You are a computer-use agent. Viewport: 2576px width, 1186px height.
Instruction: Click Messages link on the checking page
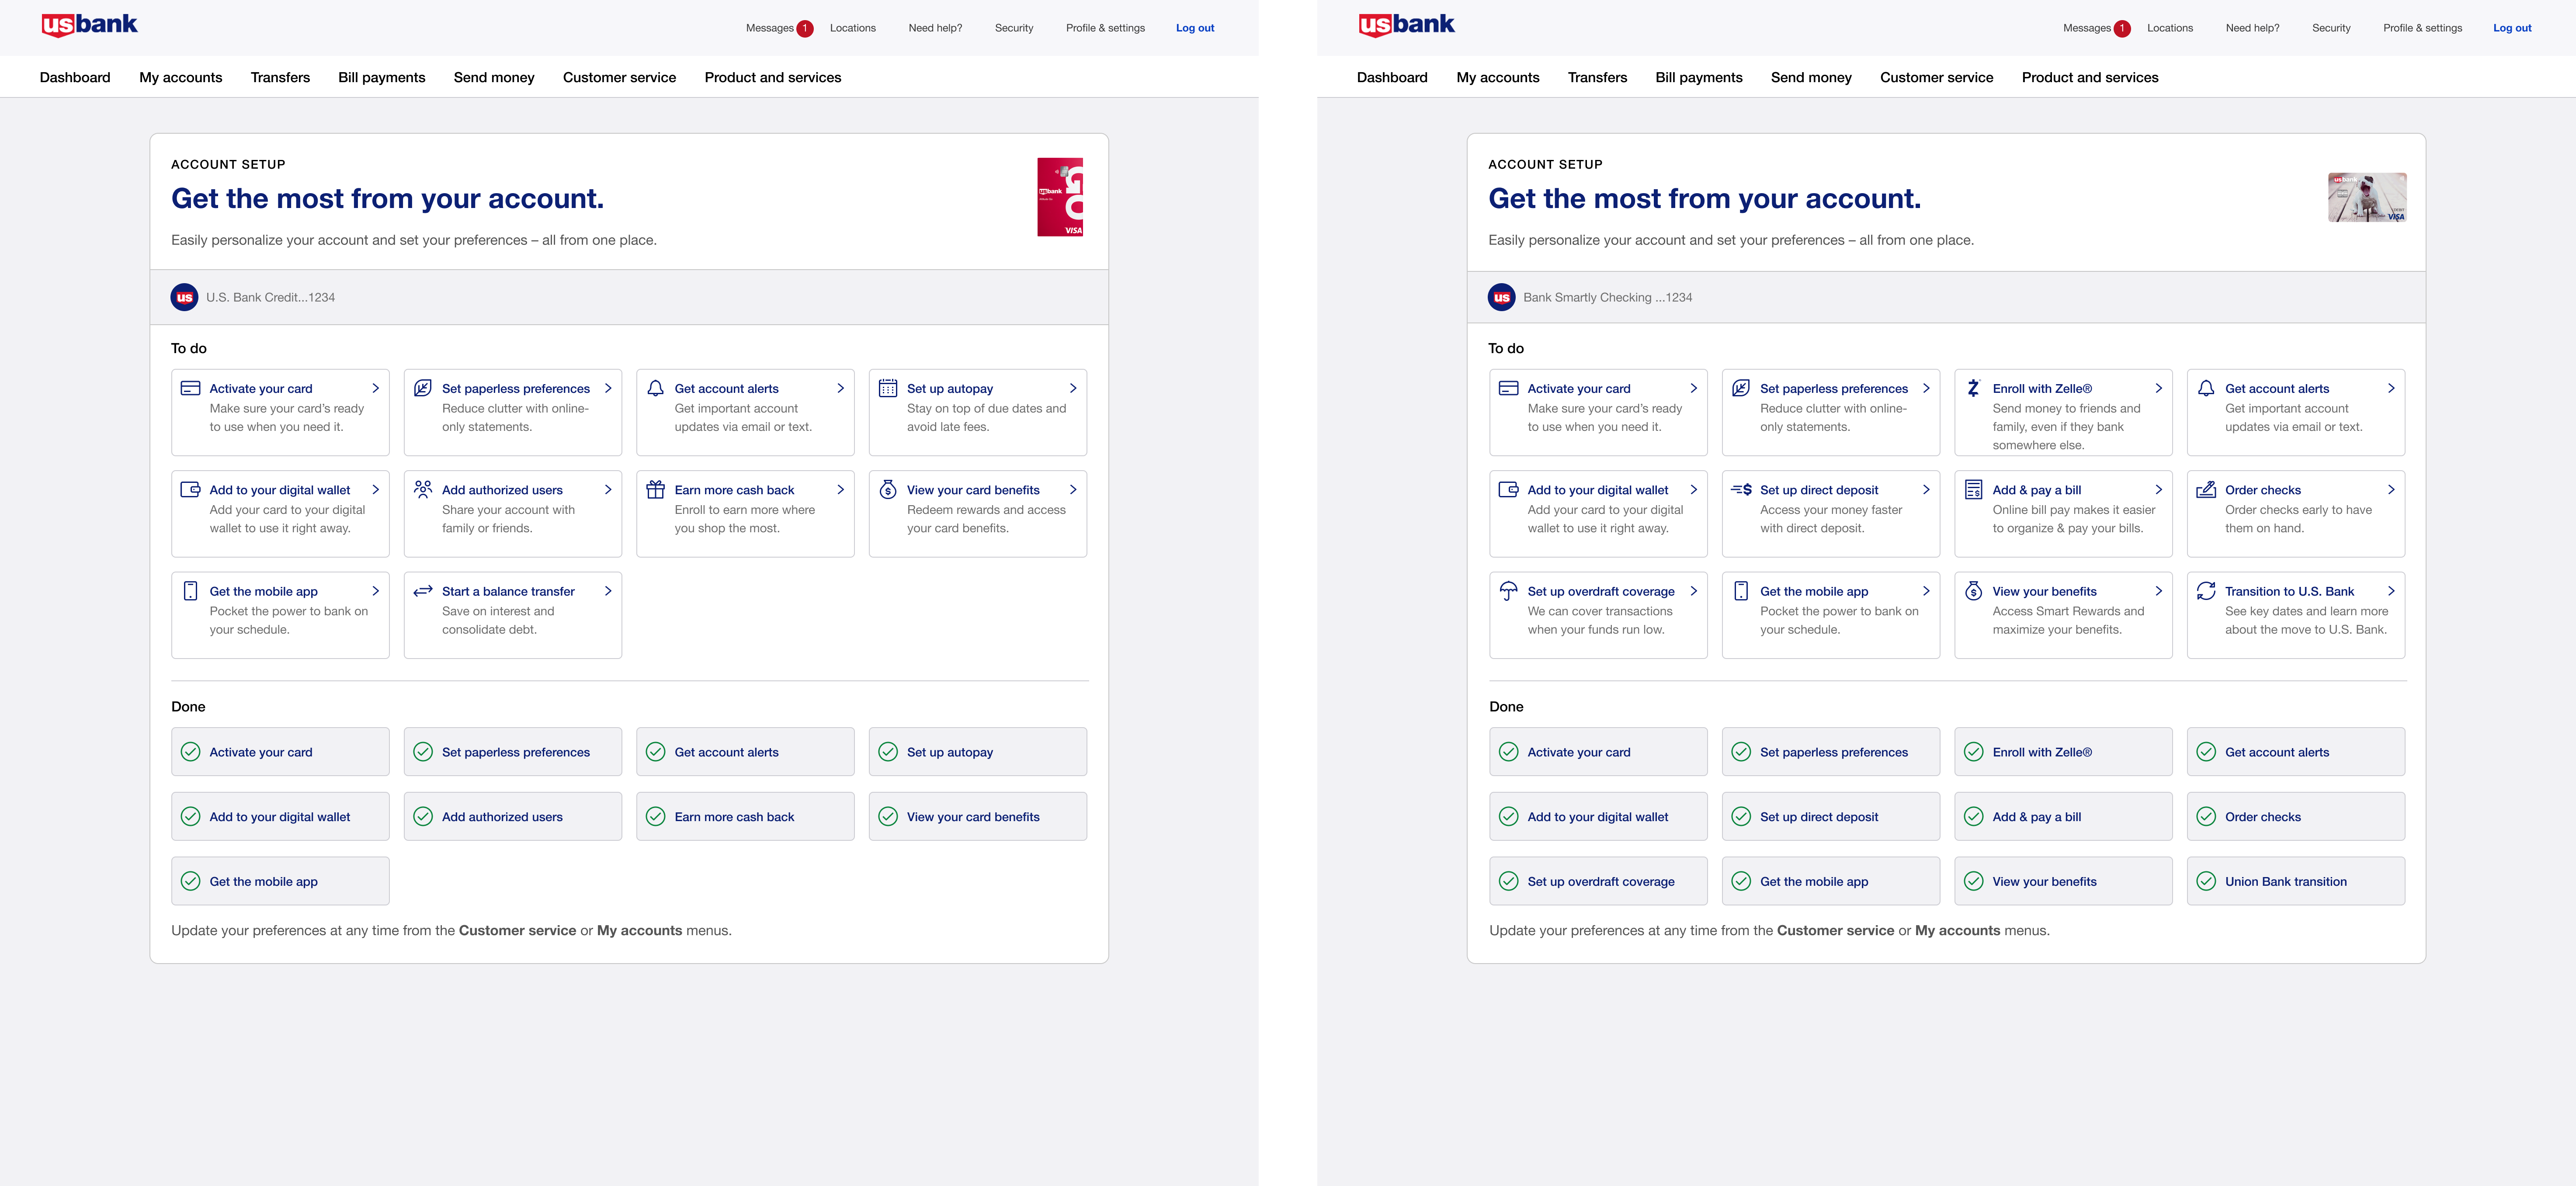(2087, 28)
